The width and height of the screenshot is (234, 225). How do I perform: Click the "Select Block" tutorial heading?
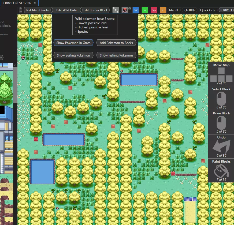(x=221, y=89)
